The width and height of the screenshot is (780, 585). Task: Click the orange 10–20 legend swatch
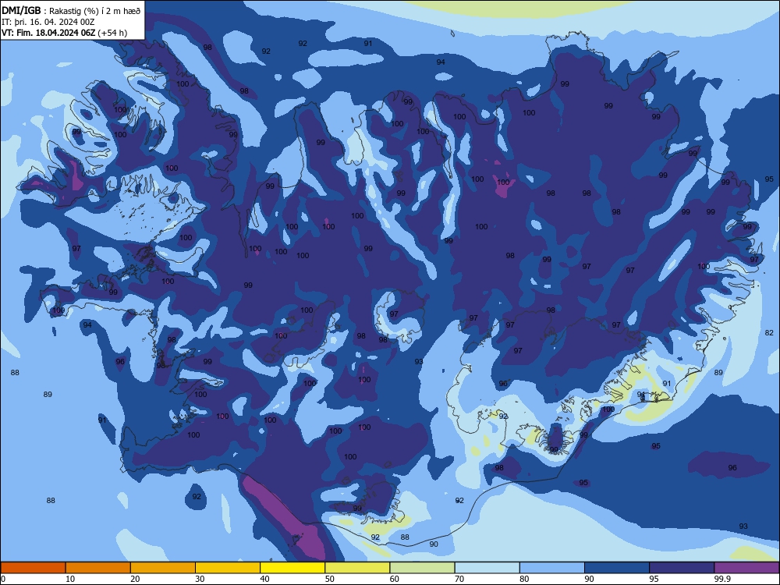coord(98,568)
